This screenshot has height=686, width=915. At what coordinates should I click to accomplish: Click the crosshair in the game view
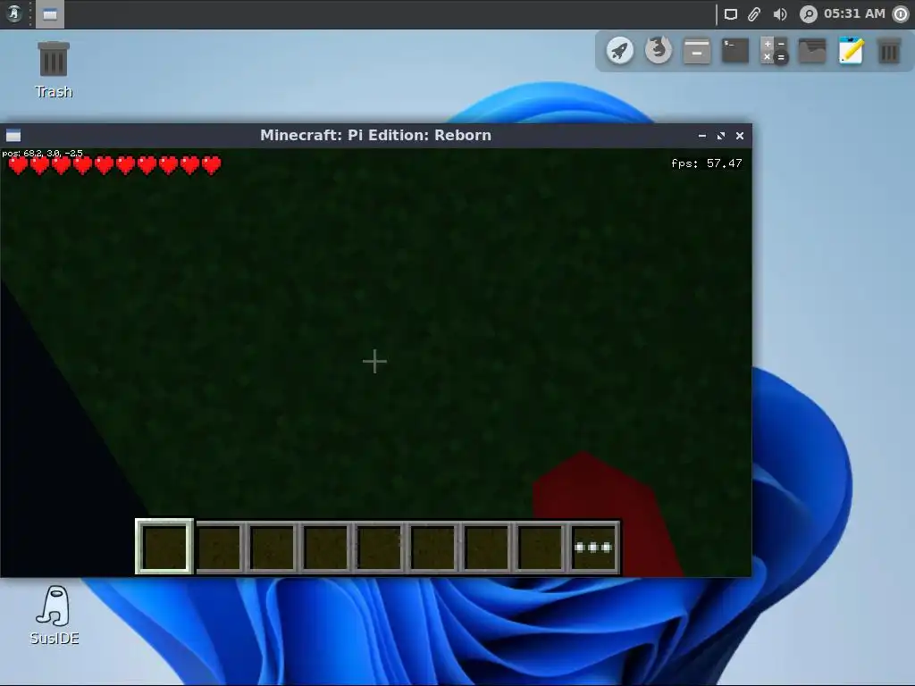pyautogui.click(x=374, y=362)
